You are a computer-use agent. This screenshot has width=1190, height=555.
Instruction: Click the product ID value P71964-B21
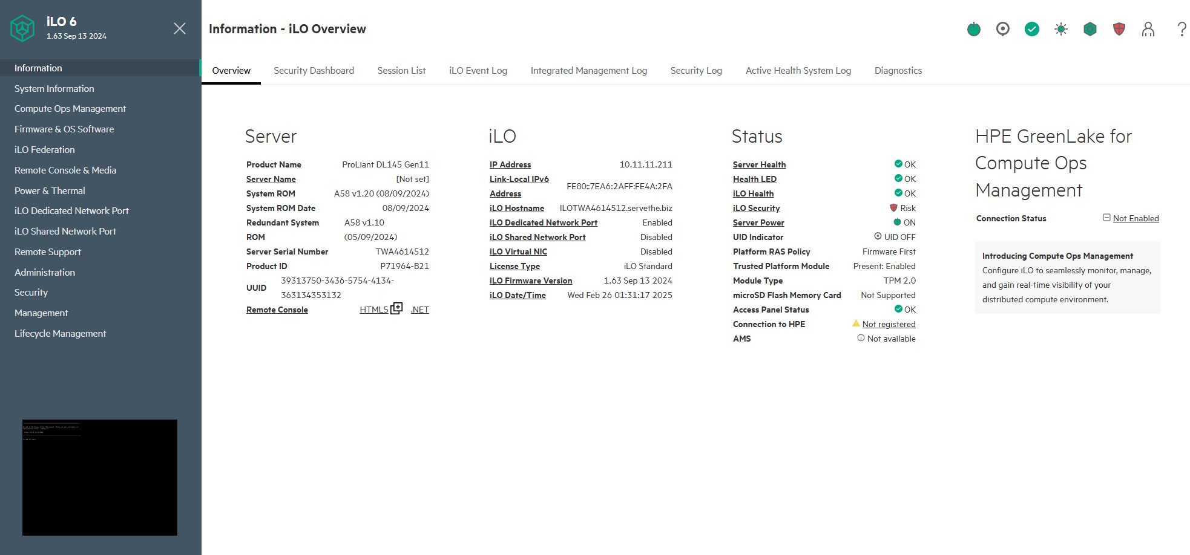pyautogui.click(x=405, y=266)
